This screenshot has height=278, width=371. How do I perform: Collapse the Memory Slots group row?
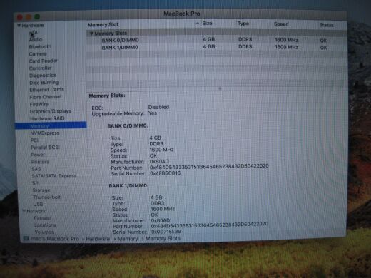(91, 34)
